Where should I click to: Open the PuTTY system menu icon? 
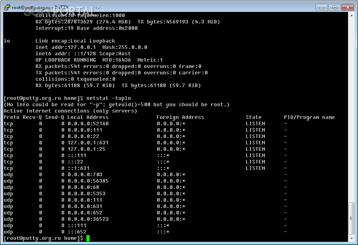click(7, 7)
